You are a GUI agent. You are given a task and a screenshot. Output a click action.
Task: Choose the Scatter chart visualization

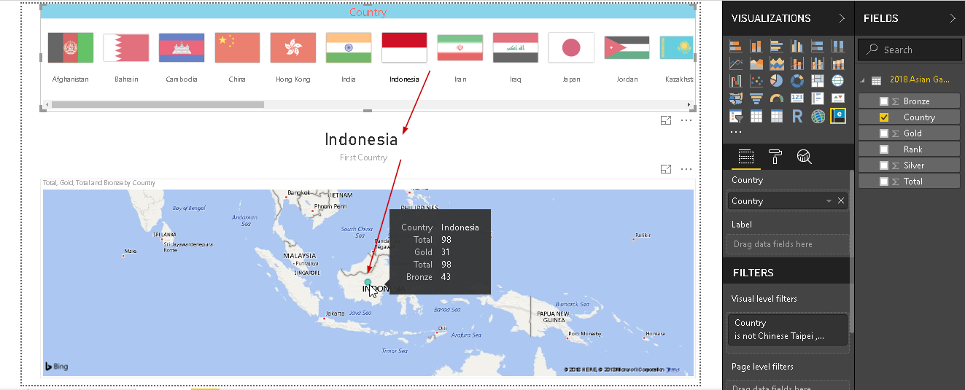coord(756,81)
